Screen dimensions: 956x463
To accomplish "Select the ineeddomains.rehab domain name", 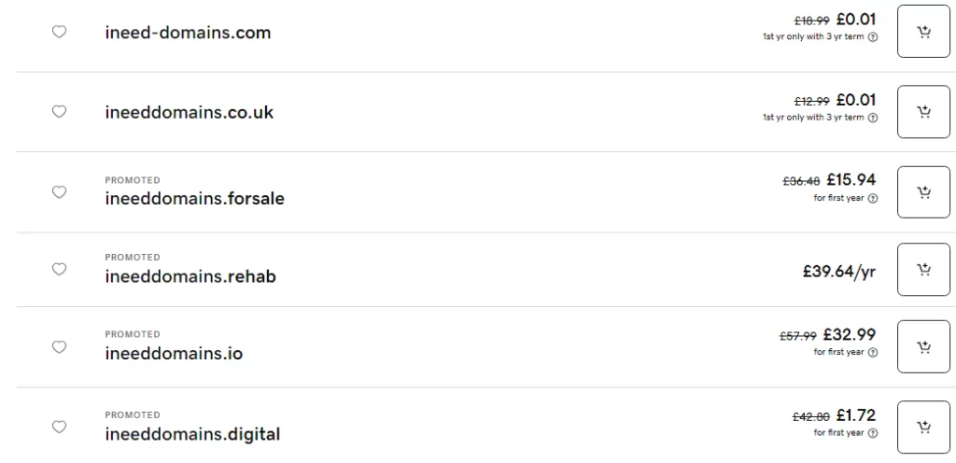I will tap(190, 277).
